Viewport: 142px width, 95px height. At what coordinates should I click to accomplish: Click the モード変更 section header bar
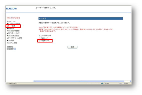click(x=81, y=18)
